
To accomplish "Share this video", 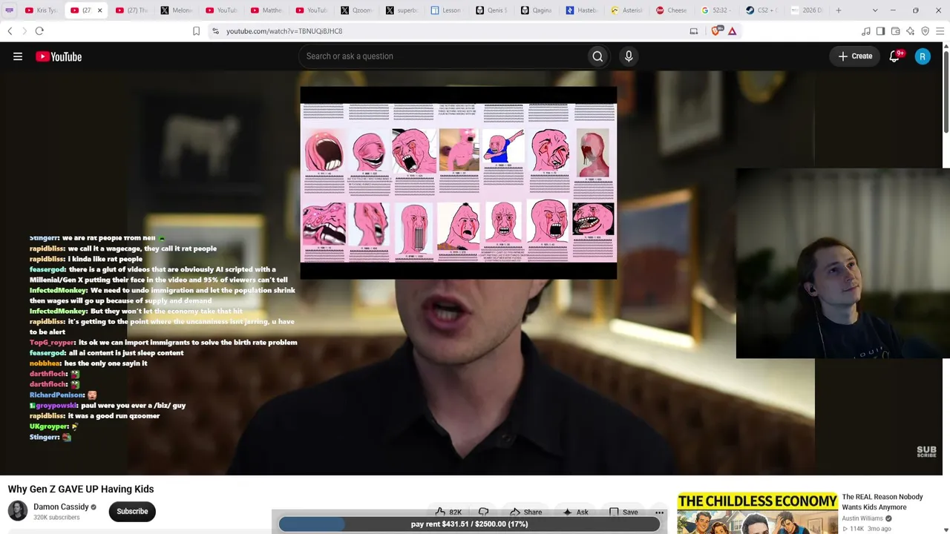I will point(525,512).
